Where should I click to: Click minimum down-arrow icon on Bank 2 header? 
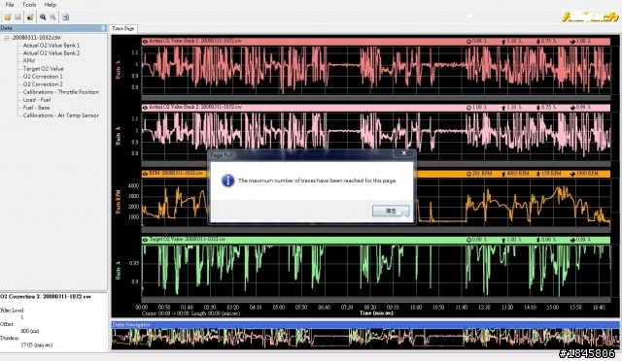537,108
